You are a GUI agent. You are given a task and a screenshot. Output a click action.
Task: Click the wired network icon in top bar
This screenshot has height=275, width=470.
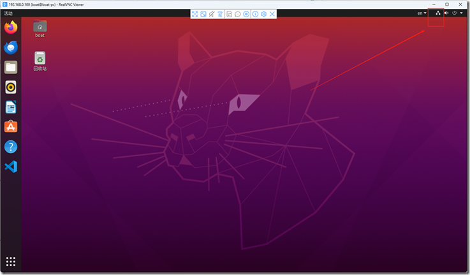coord(438,13)
